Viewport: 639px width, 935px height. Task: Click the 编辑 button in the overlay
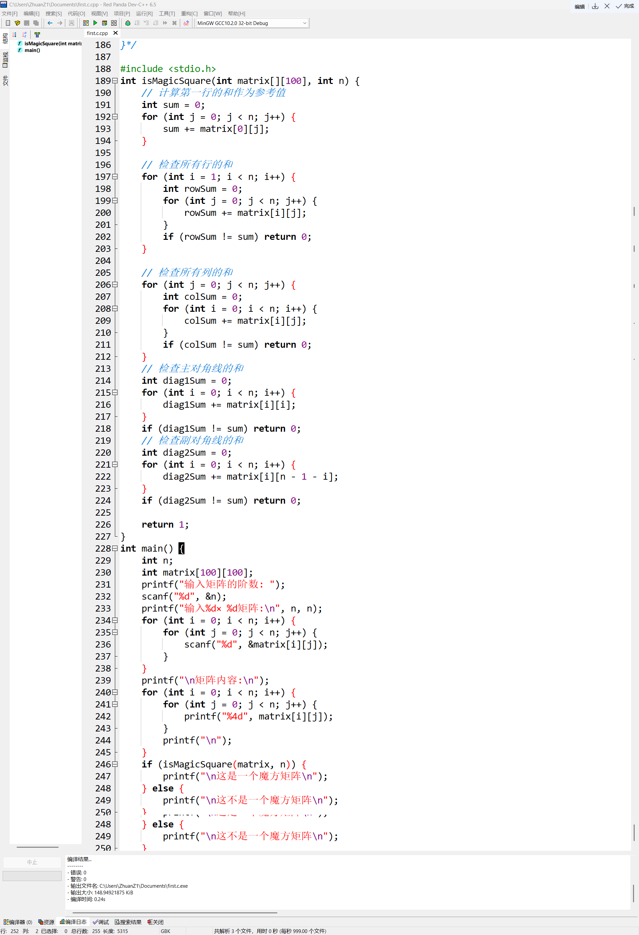[x=579, y=6]
